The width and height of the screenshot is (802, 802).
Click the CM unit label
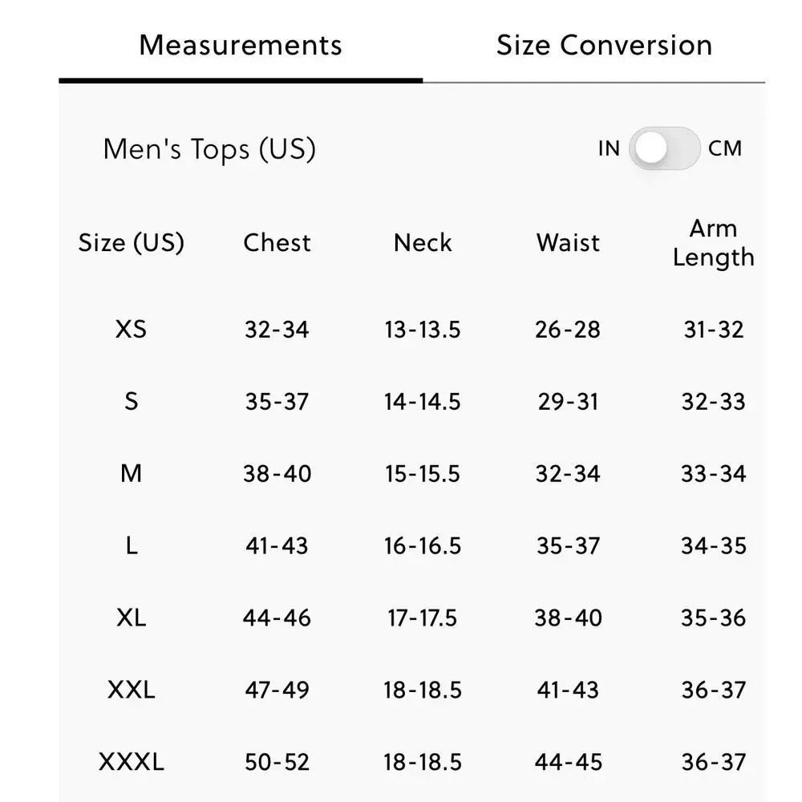tap(725, 148)
